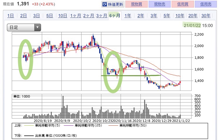Select the 2ヶ月 period tab
The width and height of the screenshot is (219, 140).
(x=89, y=15)
